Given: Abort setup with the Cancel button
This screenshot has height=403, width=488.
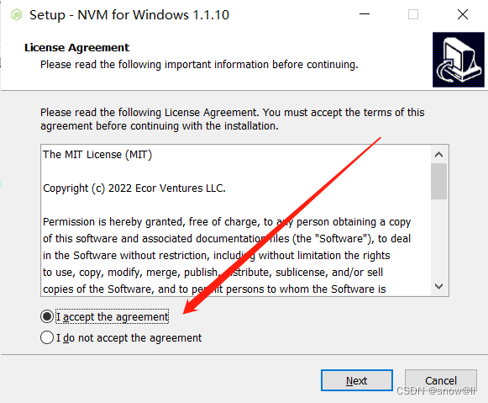Looking at the screenshot, I should tap(441, 380).
